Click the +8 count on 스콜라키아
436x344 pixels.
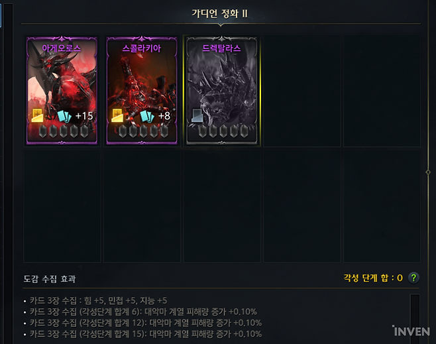point(164,116)
